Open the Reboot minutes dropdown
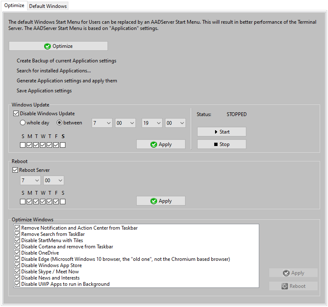 [54, 181]
